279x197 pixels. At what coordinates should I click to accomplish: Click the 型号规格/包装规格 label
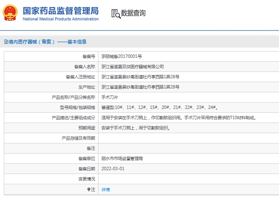point(78,108)
